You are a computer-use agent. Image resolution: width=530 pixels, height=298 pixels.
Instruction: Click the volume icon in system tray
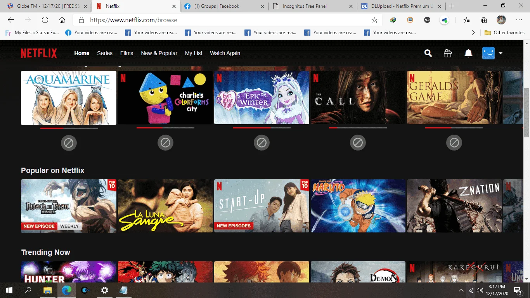tap(480, 290)
